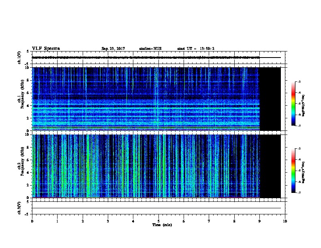Click the "0" tick on the time axis
Image resolution: width=321 pixels, height=248 pixels.
32,221
